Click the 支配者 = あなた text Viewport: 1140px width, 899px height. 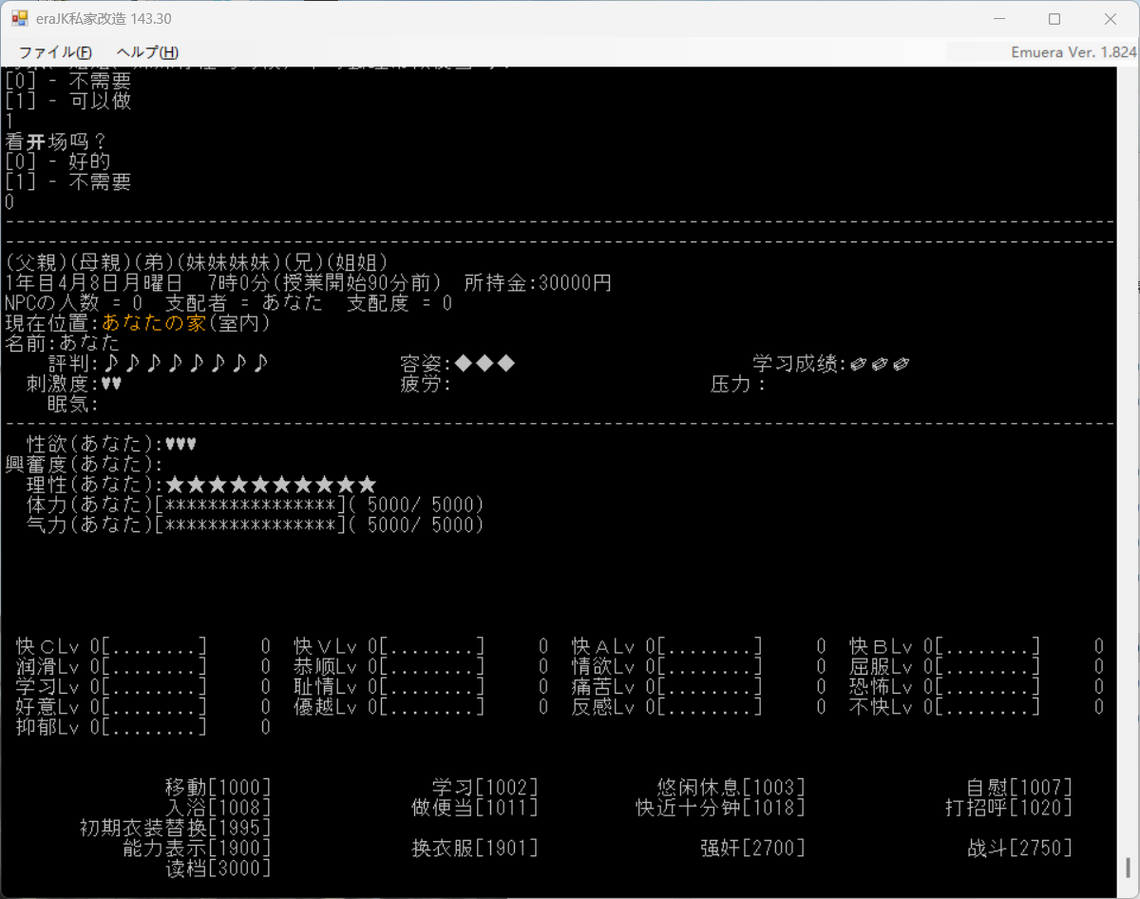click(244, 303)
